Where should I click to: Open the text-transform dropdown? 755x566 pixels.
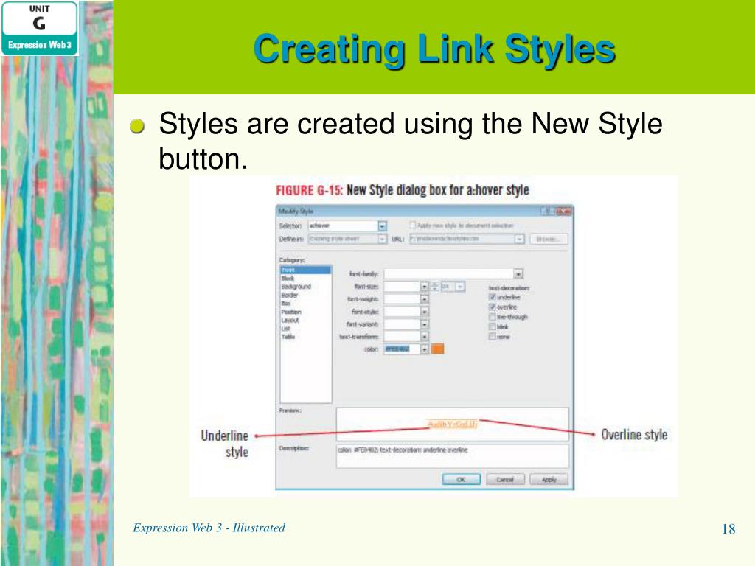(424, 337)
